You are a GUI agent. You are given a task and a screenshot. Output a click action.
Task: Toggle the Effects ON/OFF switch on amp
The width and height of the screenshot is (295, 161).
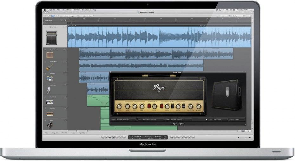[x=161, y=107]
